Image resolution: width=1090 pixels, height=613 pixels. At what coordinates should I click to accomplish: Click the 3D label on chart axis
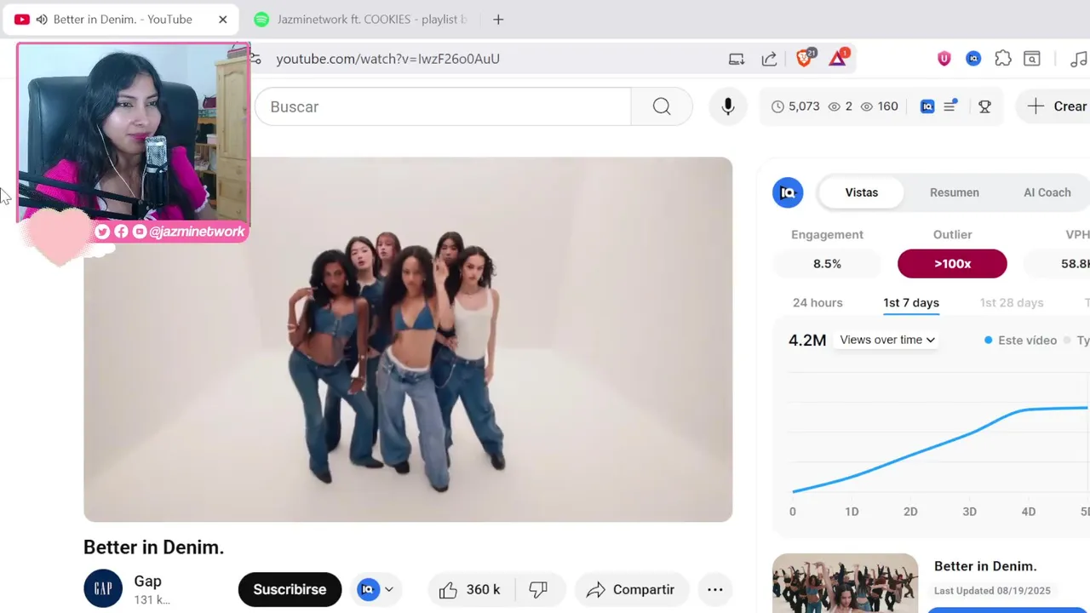pos(969,512)
